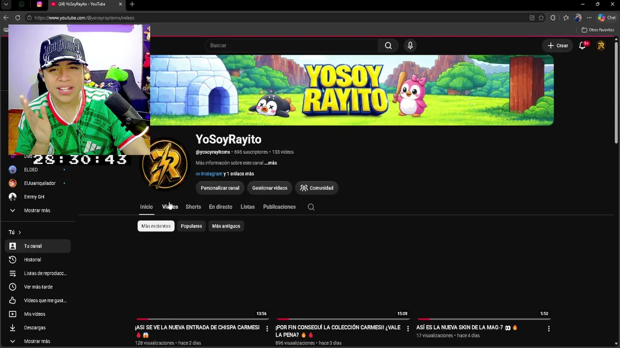
Task: Switch to the Shorts channel tab
Action: point(193,207)
